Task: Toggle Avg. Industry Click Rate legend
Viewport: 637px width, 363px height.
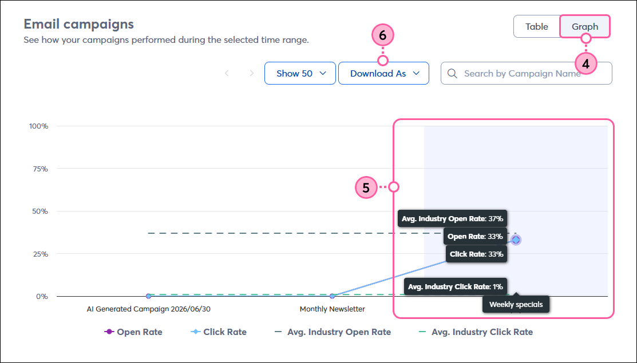Action: [x=476, y=332]
